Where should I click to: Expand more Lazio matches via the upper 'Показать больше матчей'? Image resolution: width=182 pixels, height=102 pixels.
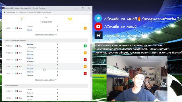pos(45,35)
